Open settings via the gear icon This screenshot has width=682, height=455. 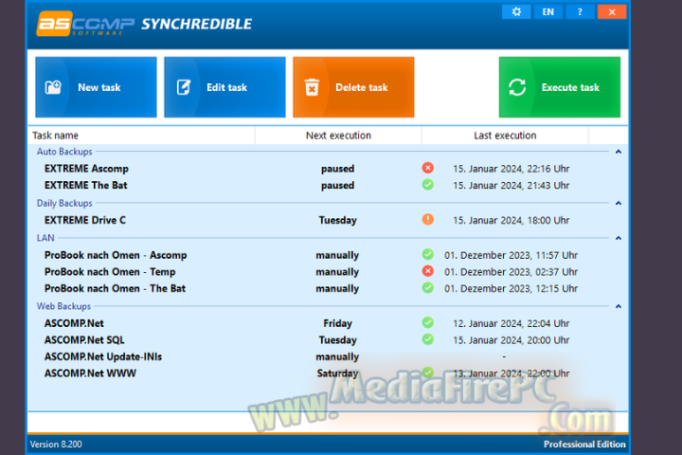point(516,11)
